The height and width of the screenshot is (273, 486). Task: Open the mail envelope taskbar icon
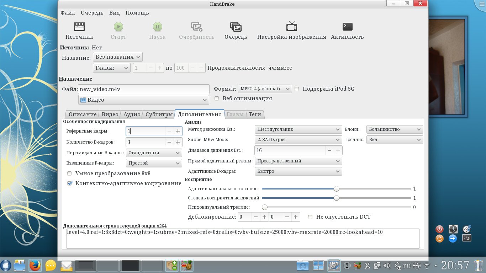coord(67,265)
